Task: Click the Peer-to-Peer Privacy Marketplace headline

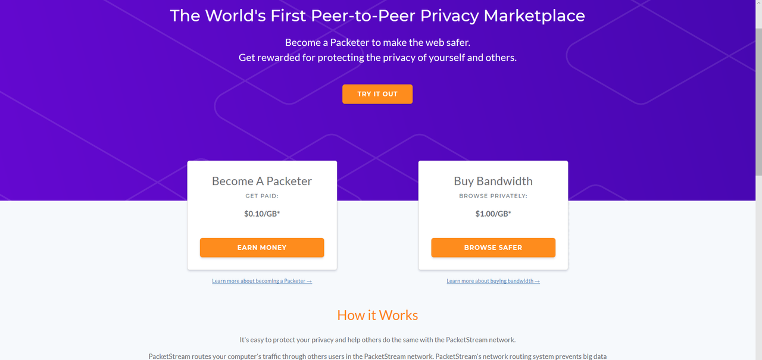Action: click(377, 15)
